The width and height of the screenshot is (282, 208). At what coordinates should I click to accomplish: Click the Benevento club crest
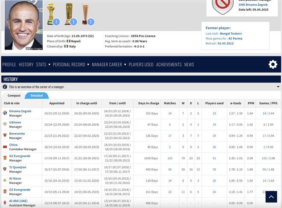[x=5, y=135]
